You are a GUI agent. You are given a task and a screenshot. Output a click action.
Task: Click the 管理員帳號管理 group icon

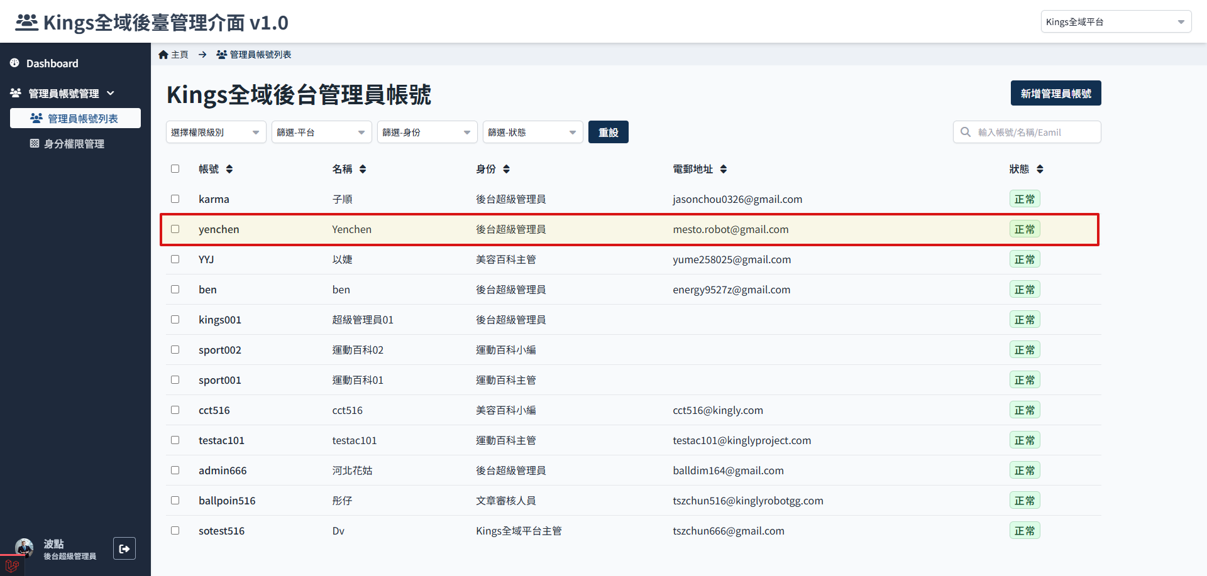(x=16, y=93)
